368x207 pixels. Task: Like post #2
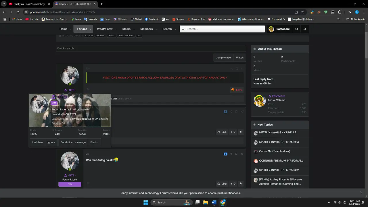click(222, 132)
